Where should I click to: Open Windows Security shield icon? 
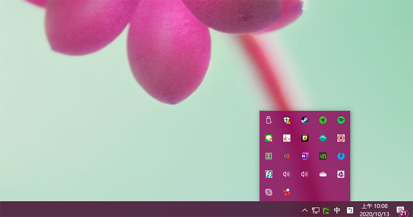(287, 120)
